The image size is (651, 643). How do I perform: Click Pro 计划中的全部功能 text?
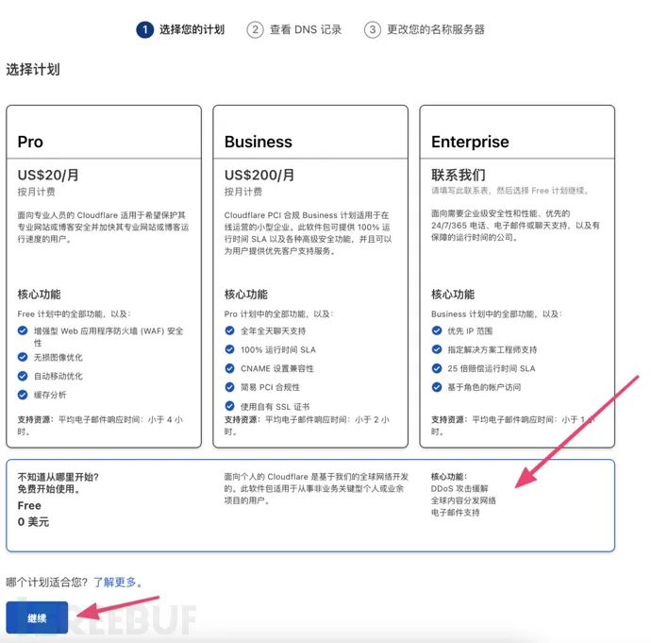[x=278, y=314]
